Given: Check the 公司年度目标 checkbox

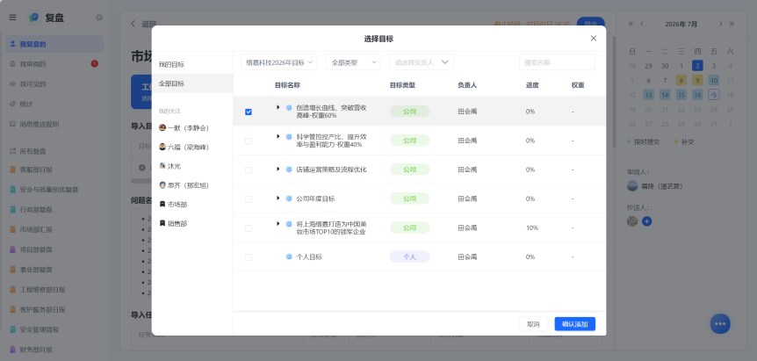Looking at the screenshot, I should pos(249,199).
